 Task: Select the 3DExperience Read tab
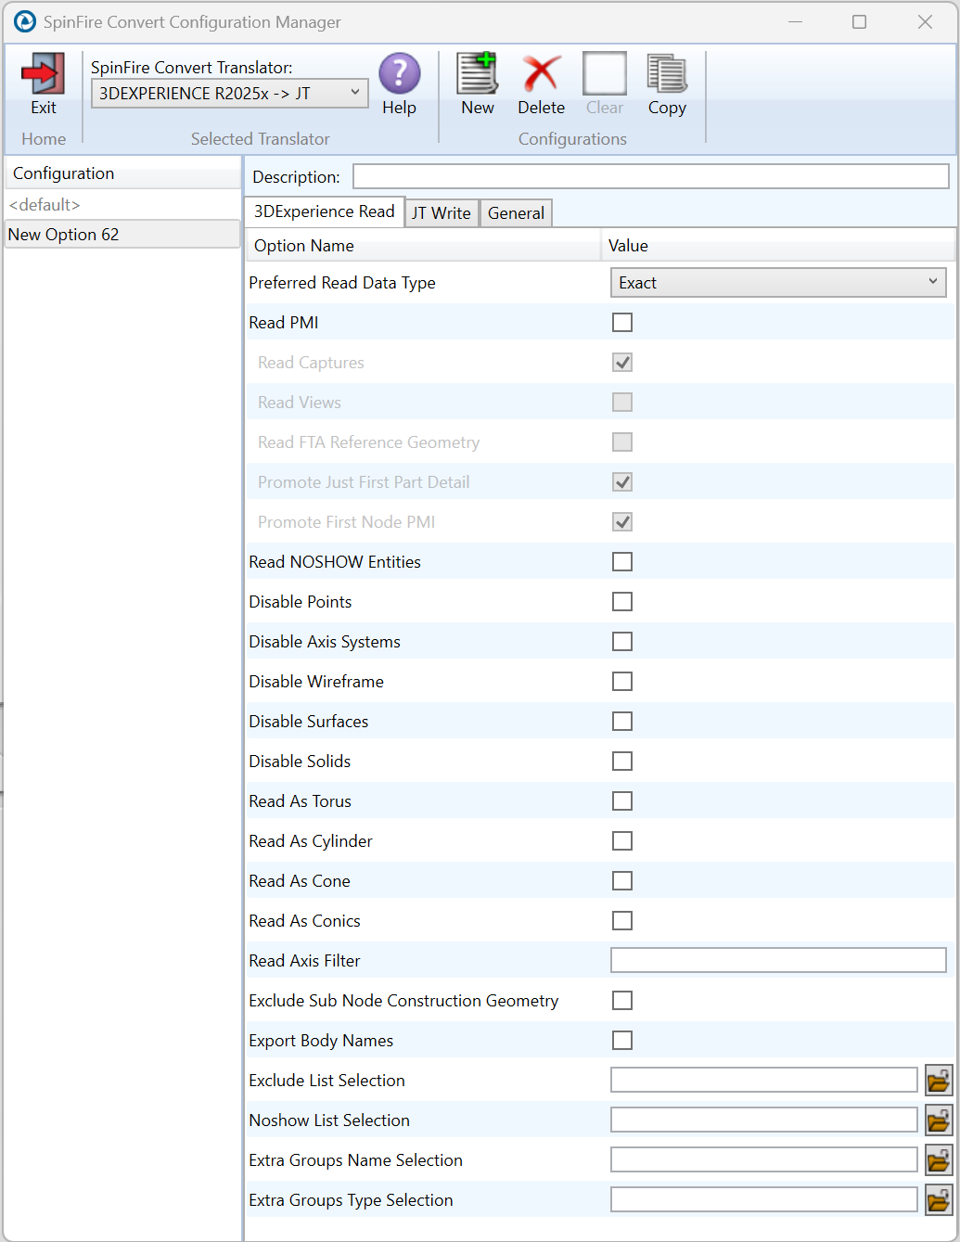point(325,211)
